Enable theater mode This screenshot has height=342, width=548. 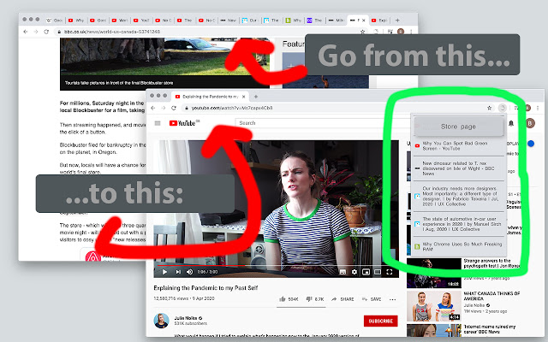(378, 272)
